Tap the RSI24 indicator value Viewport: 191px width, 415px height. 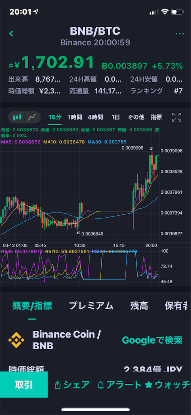(x=114, y=251)
